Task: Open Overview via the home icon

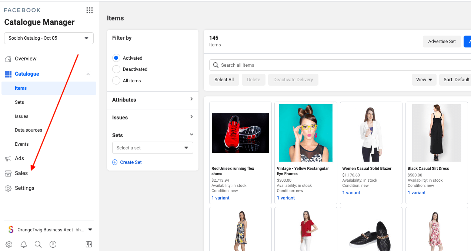Action: tap(8, 59)
